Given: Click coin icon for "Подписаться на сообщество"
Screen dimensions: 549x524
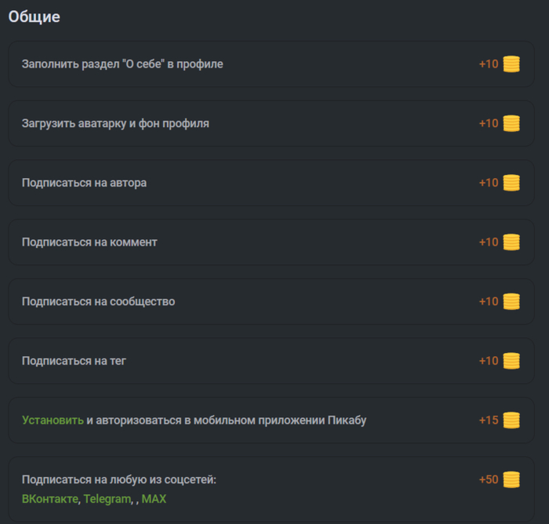Looking at the screenshot, I should click(x=511, y=301).
